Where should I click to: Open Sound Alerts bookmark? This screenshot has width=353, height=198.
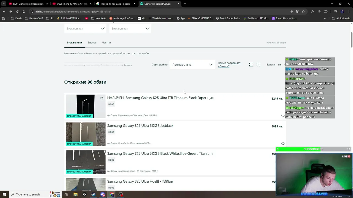coord(284,18)
